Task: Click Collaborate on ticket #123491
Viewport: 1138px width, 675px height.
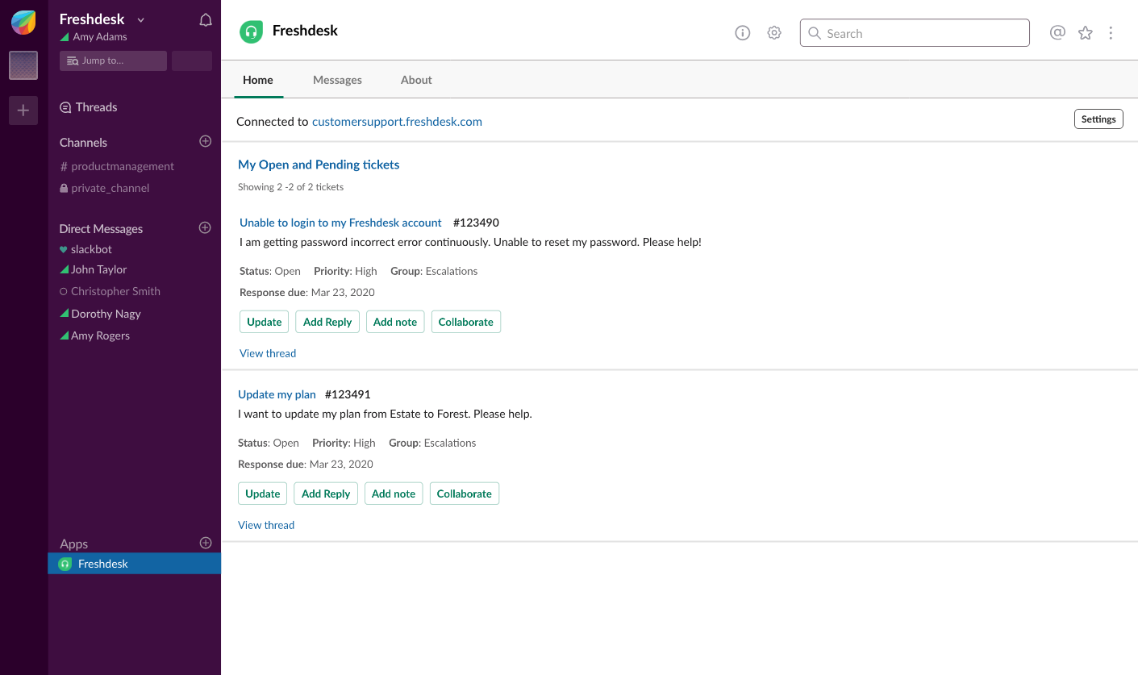Action: pyautogui.click(x=465, y=494)
